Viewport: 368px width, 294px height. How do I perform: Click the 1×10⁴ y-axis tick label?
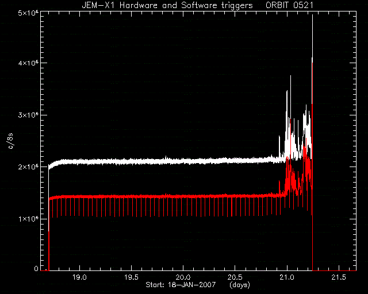[28, 219]
